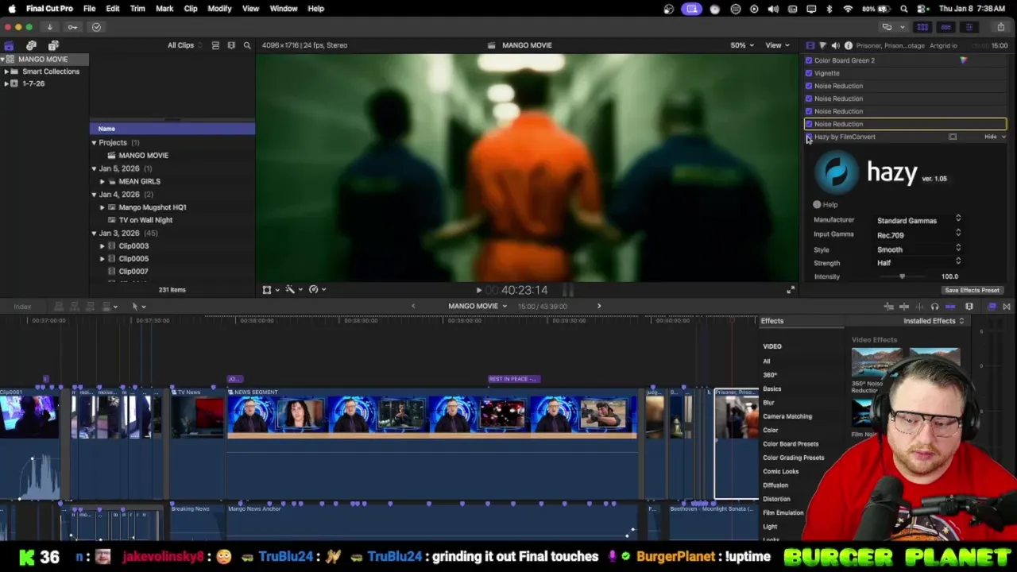The image size is (1017, 572).
Task: Click the Intensity slider handle
Action: point(902,276)
